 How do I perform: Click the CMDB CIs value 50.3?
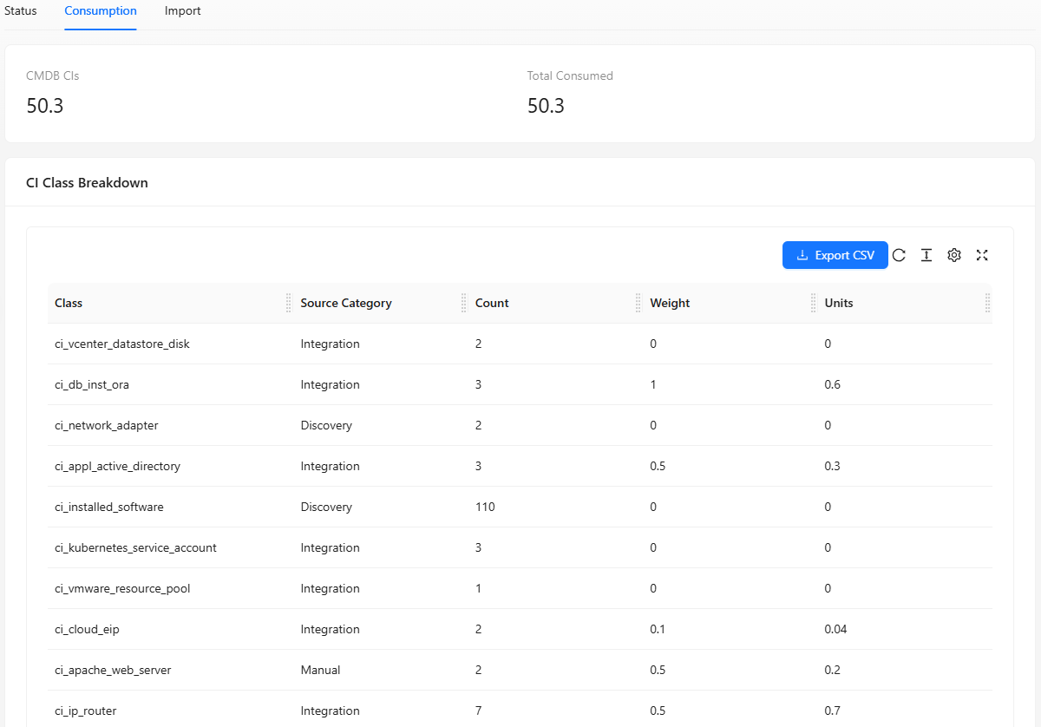45,106
